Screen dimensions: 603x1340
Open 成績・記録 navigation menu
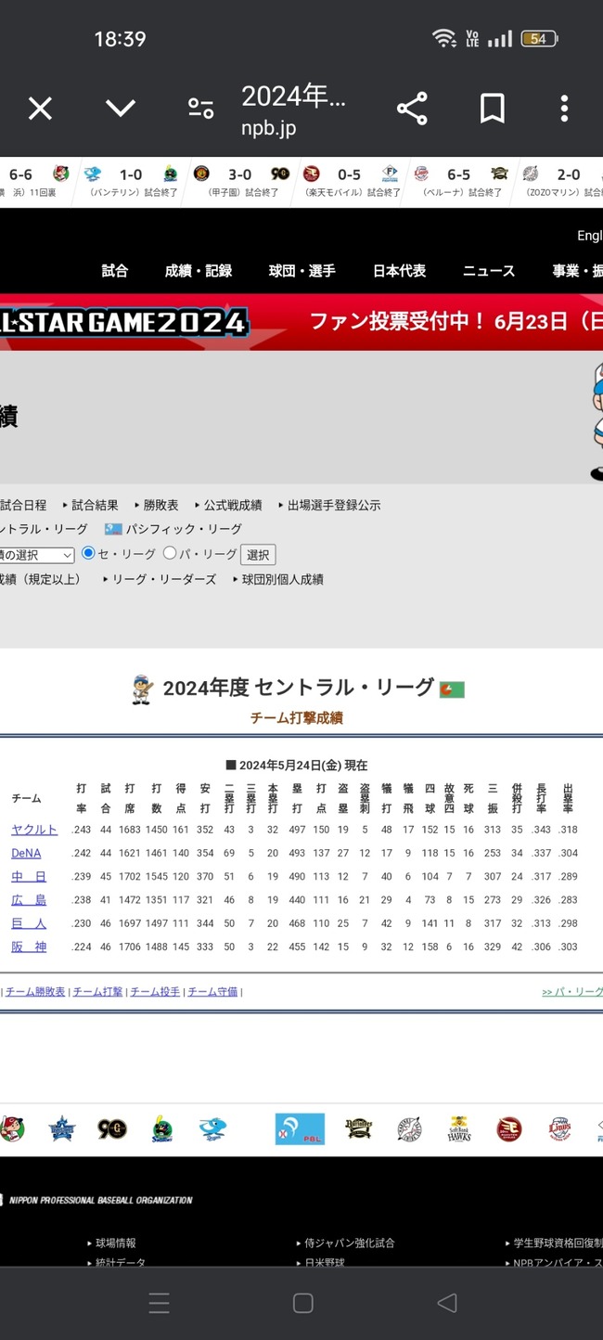coord(199,271)
